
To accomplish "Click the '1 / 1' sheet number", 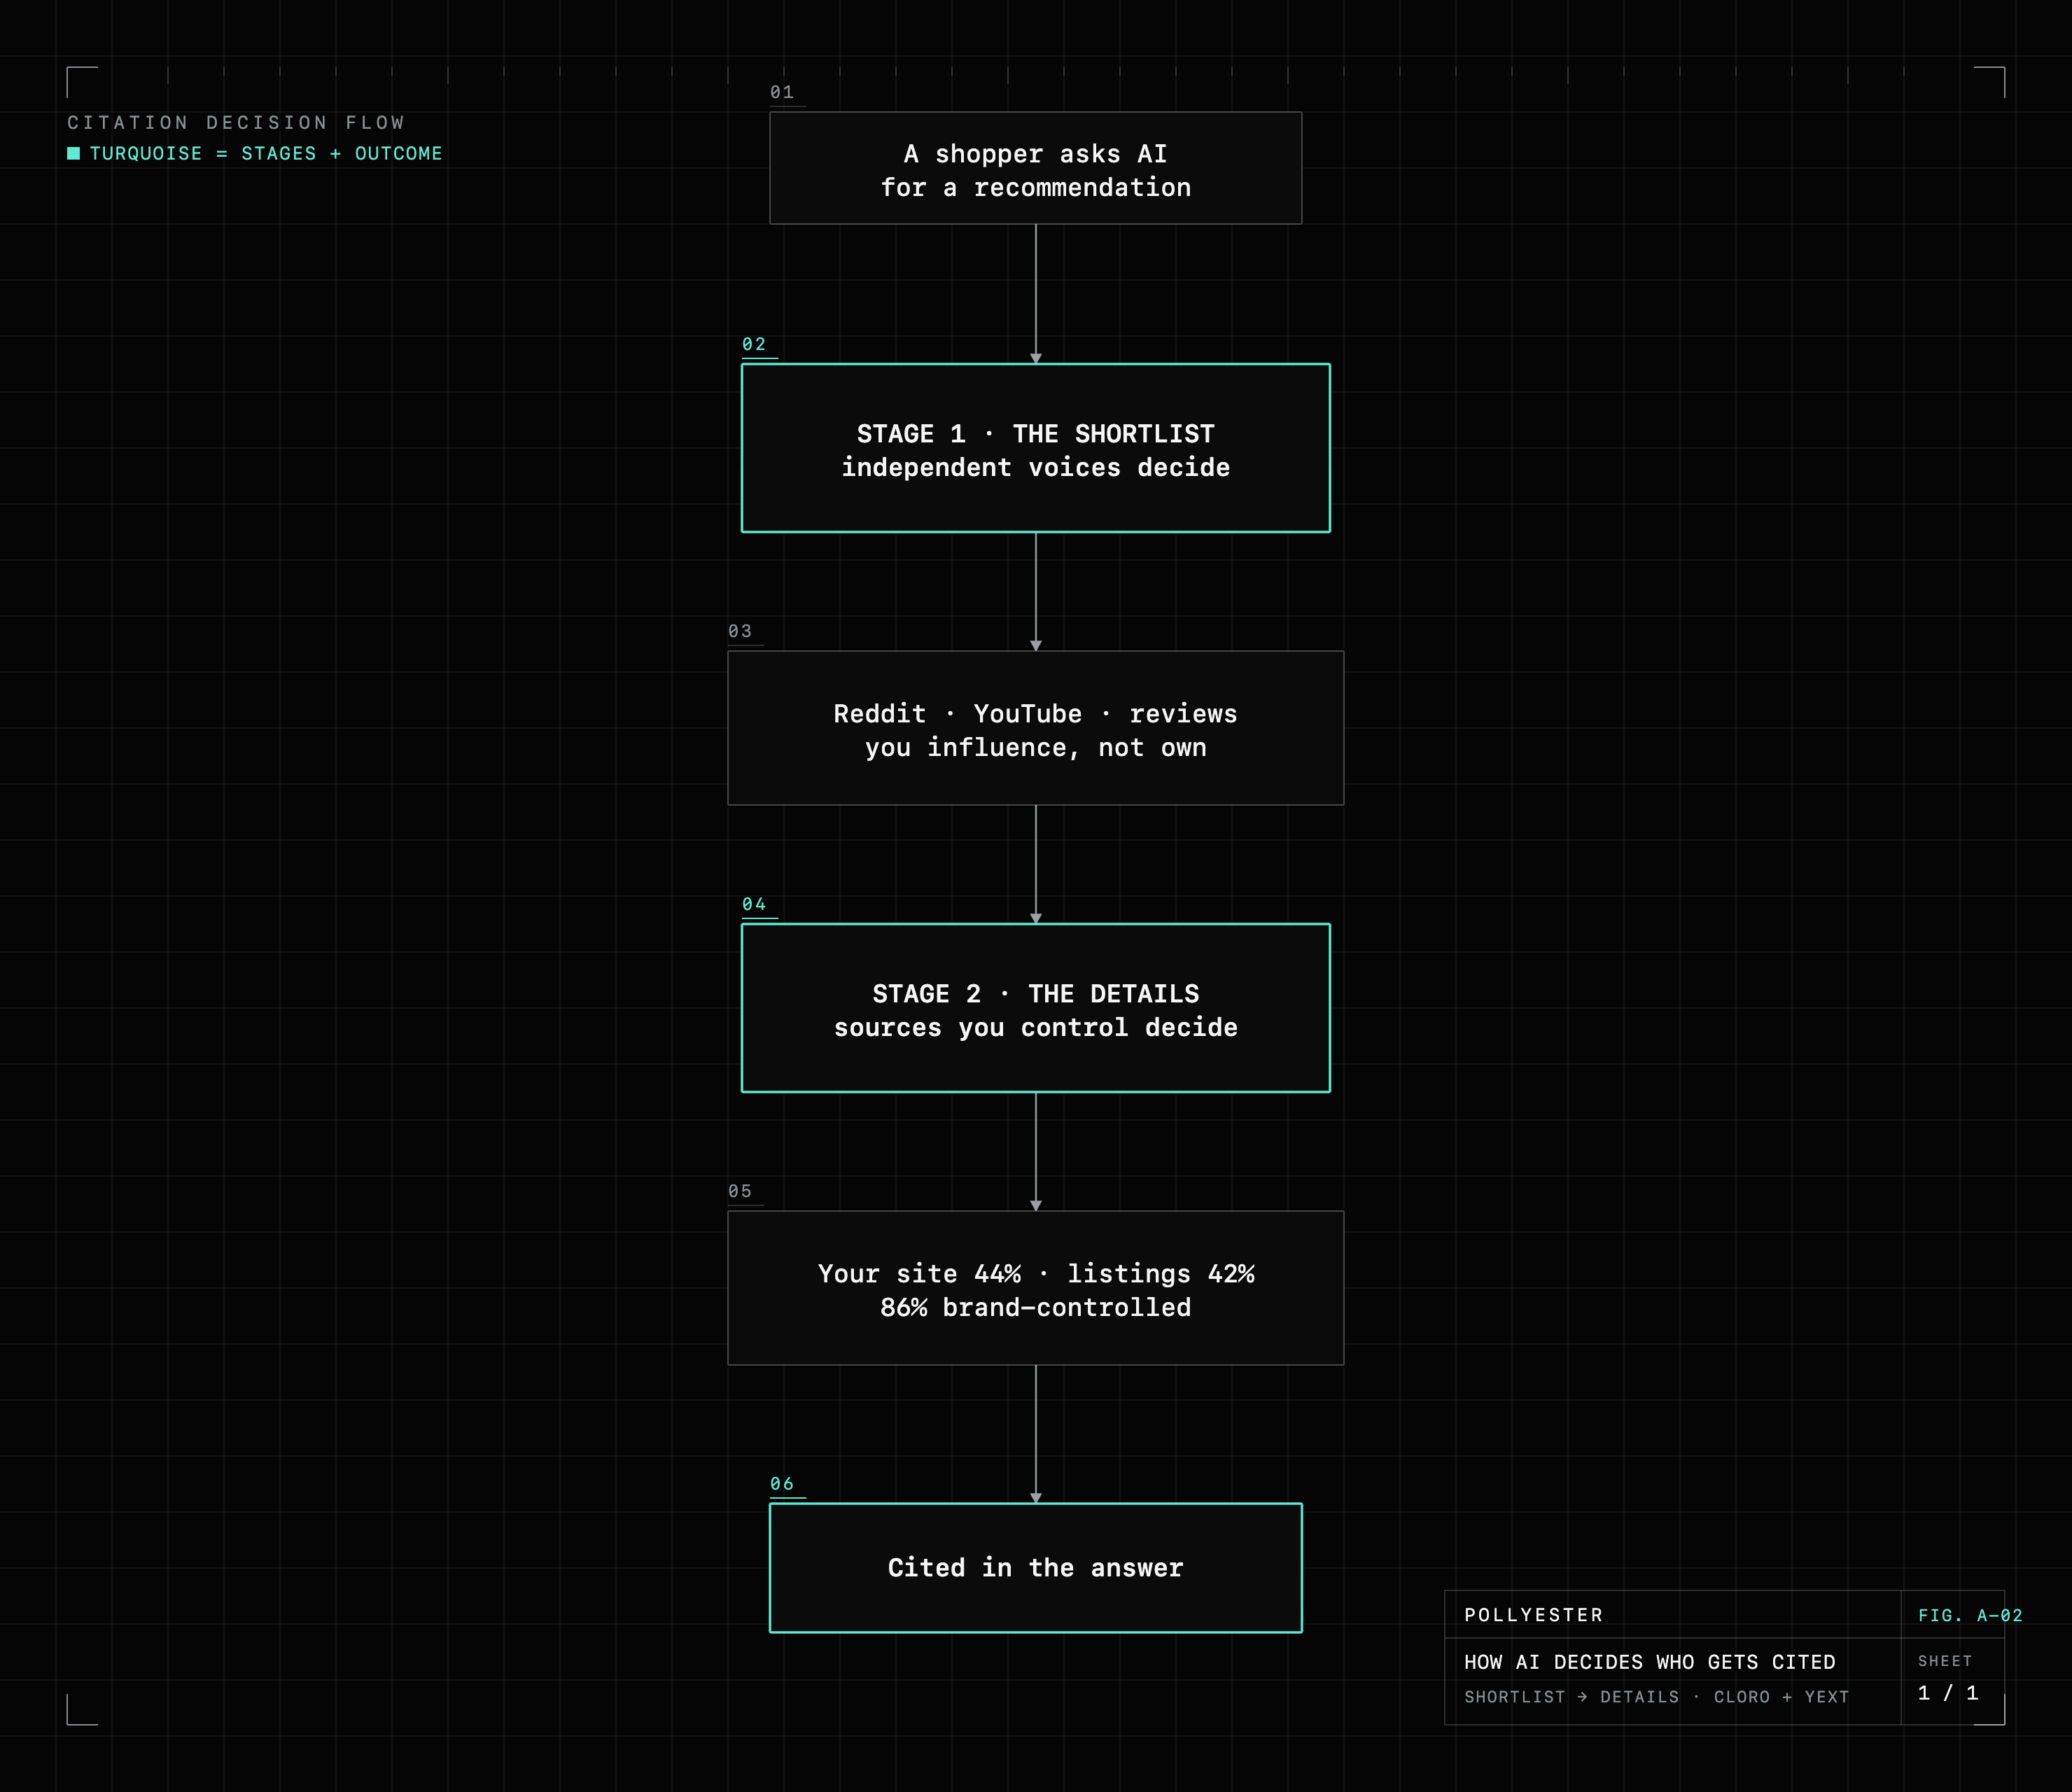I will (1948, 1693).
